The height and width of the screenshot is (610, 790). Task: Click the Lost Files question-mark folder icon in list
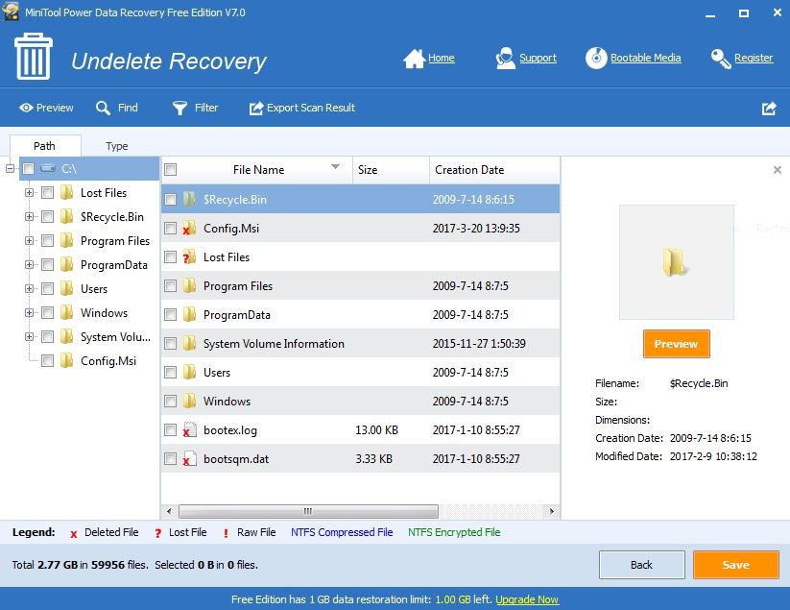[x=189, y=257]
